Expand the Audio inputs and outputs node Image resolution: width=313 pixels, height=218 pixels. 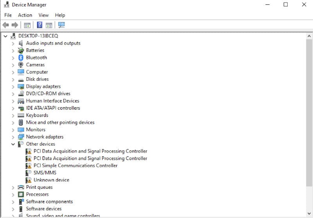[13, 43]
